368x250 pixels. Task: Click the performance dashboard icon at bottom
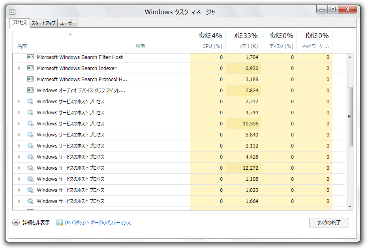click(60, 223)
